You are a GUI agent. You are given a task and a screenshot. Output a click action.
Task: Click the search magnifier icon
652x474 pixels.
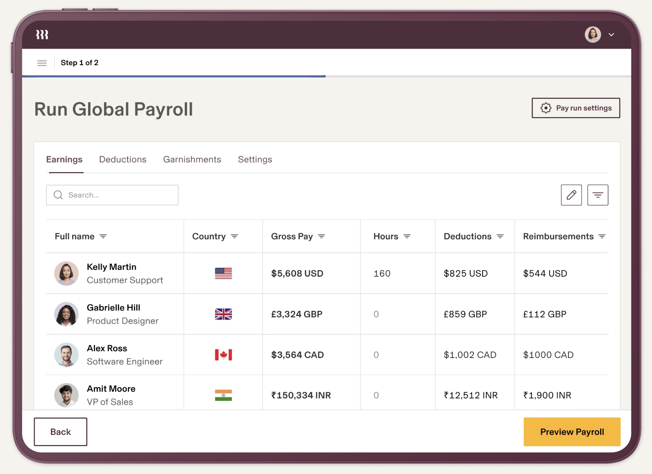click(58, 195)
